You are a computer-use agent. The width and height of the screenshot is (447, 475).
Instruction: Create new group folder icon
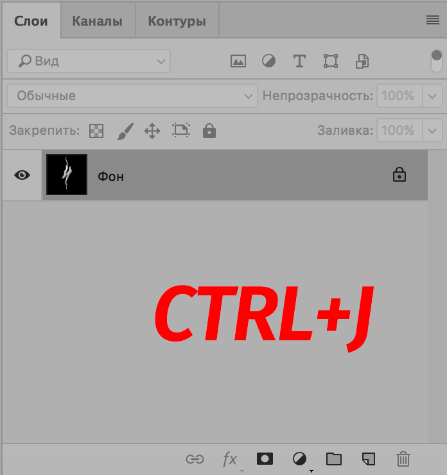click(x=334, y=459)
